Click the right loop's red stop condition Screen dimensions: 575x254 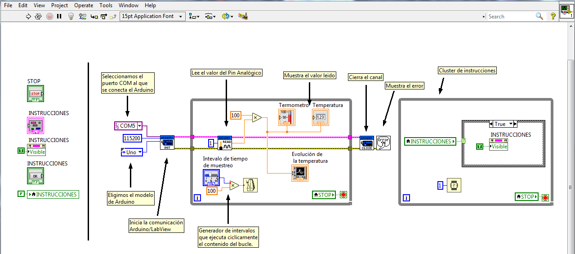(546, 197)
